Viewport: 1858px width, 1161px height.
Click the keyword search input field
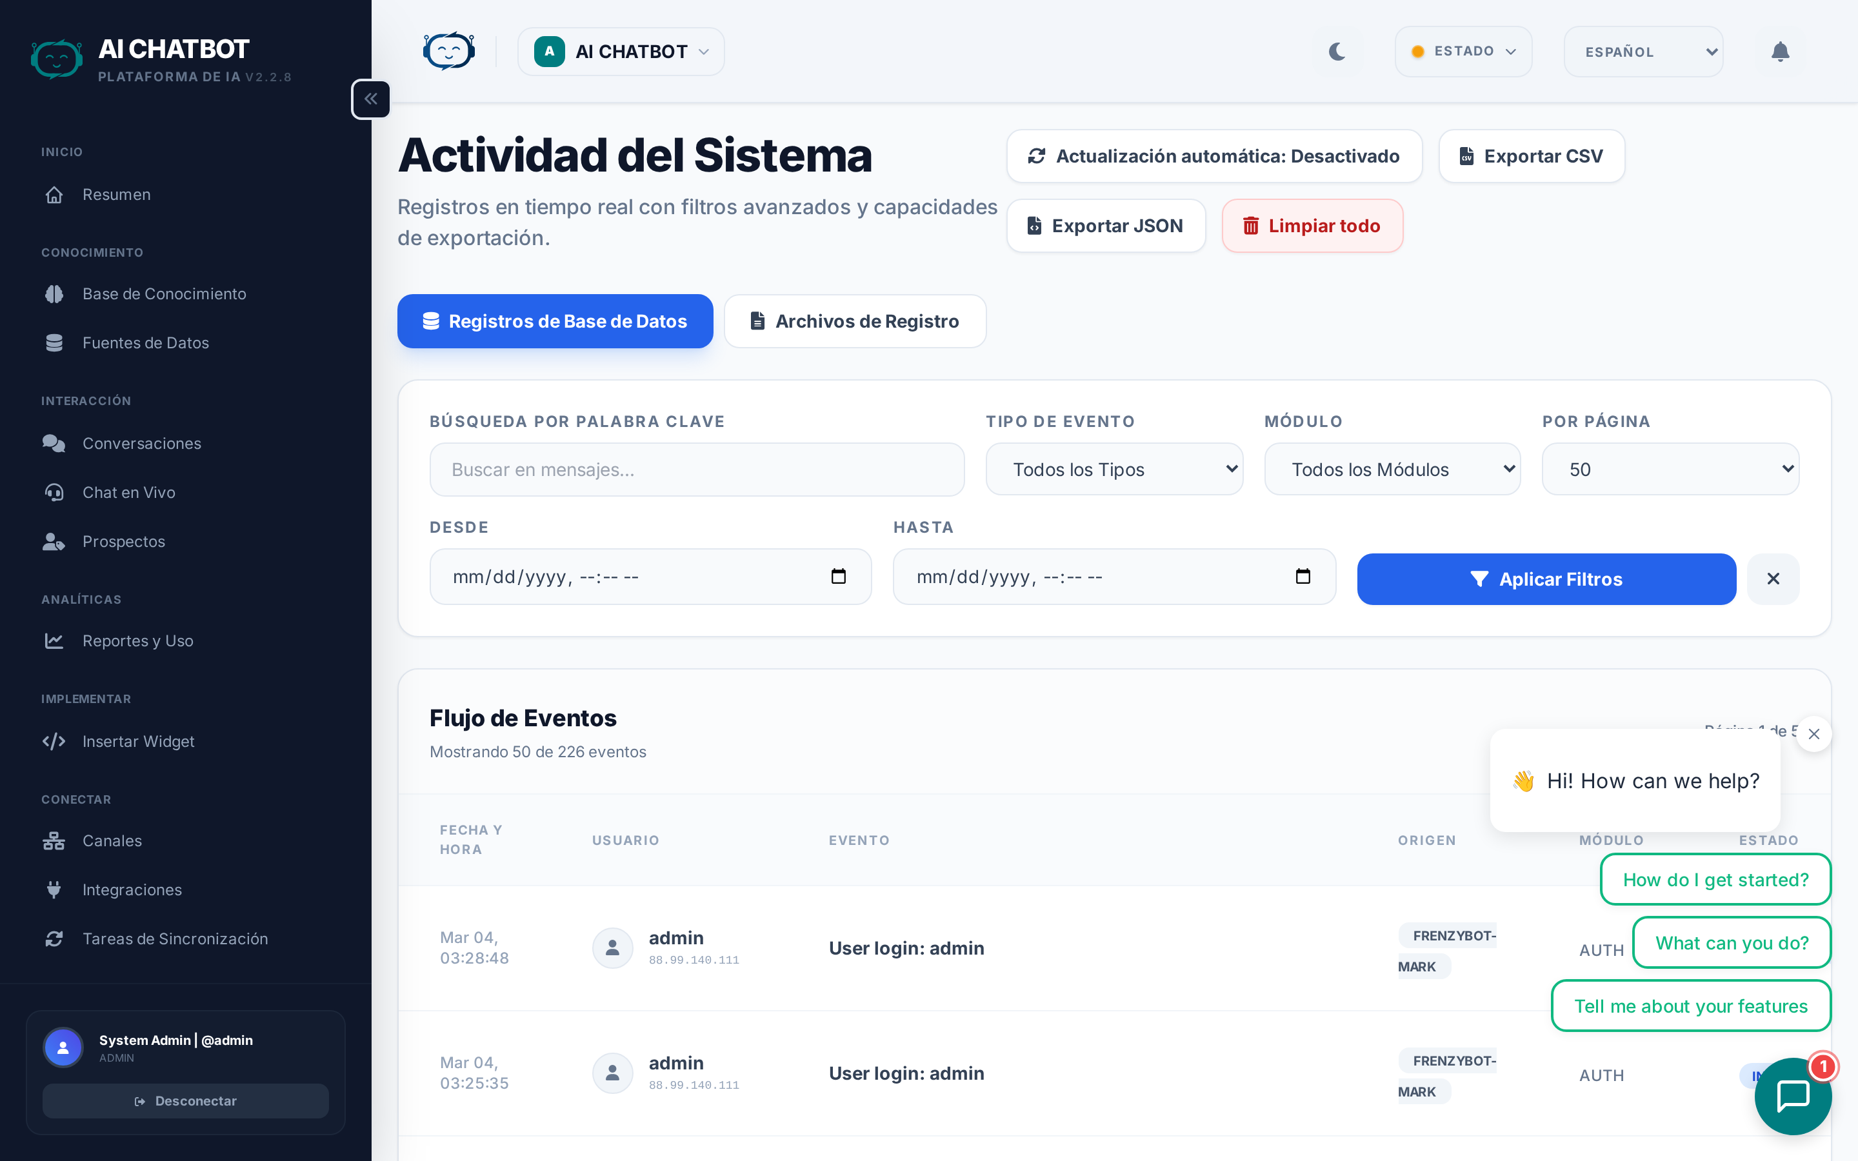pos(696,469)
